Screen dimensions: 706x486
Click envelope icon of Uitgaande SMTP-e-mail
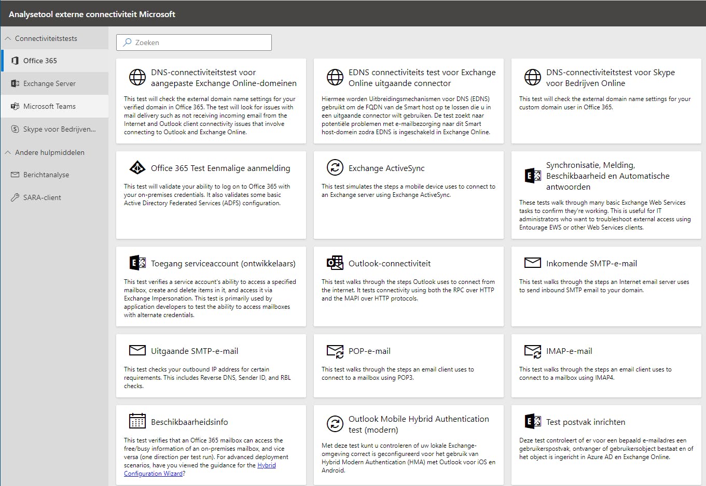(x=137, y=350)
